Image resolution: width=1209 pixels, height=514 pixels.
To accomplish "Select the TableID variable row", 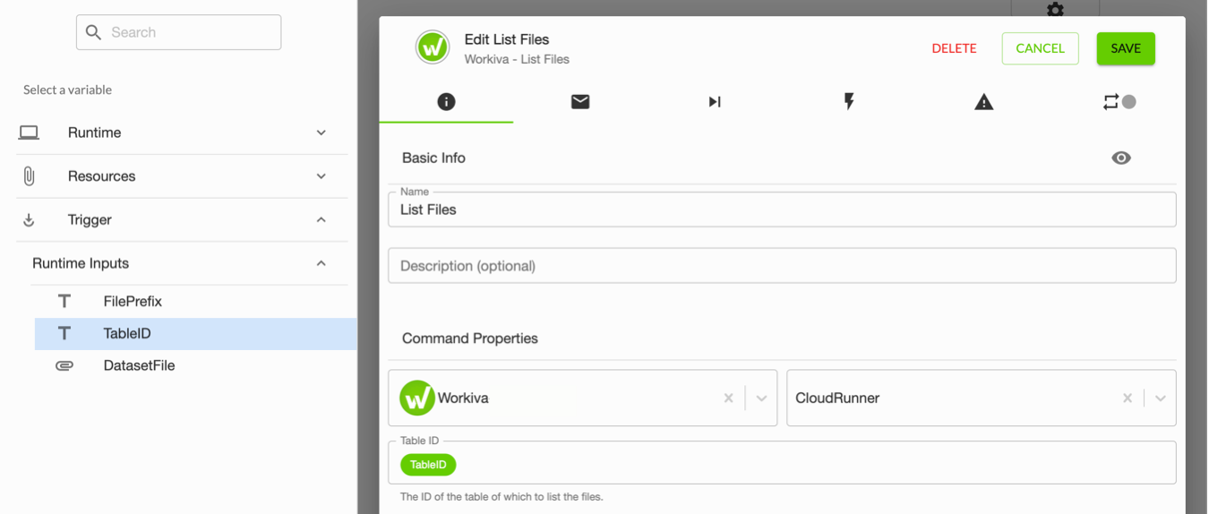I will [195, 333].
